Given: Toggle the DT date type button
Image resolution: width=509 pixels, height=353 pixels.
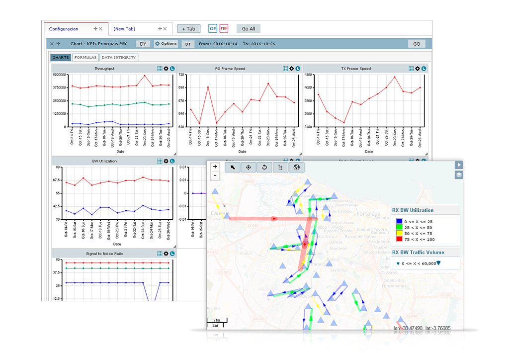Looking at the screenshot, I should point(188,44).
